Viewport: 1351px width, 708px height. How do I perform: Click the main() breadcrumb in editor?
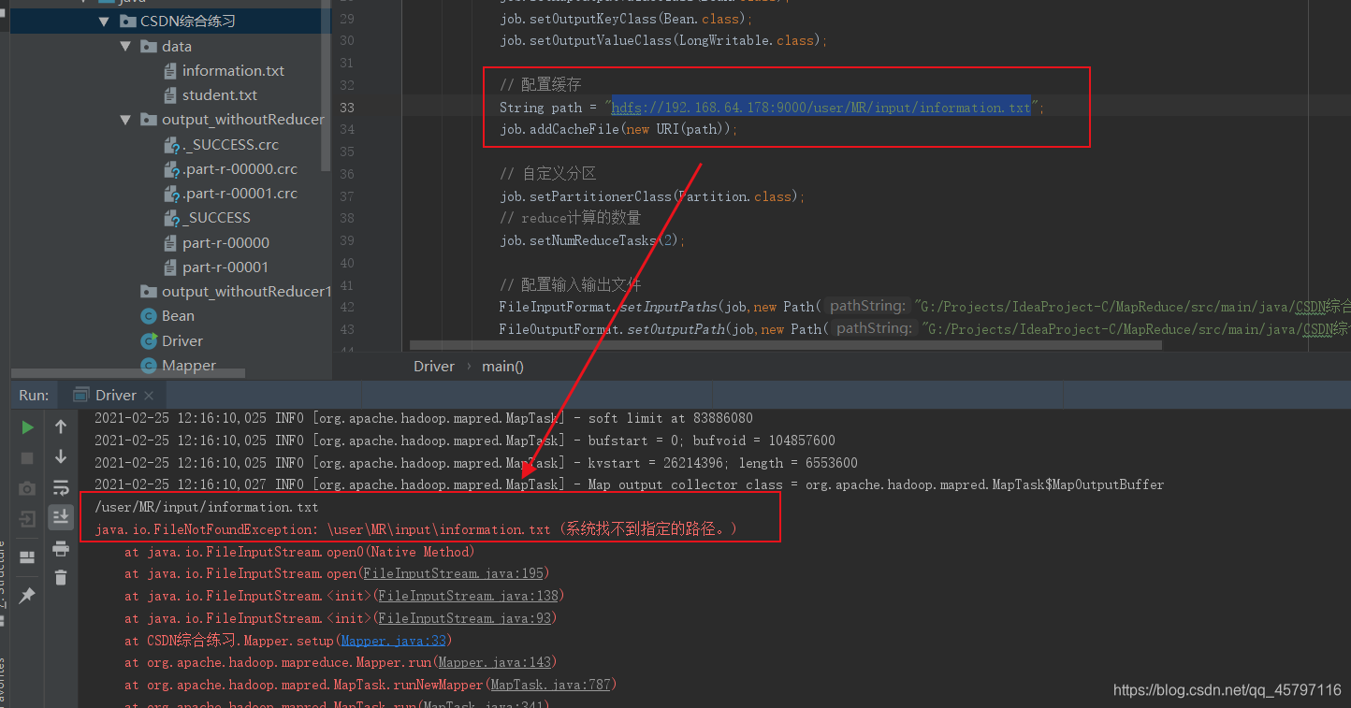[502, 367]
